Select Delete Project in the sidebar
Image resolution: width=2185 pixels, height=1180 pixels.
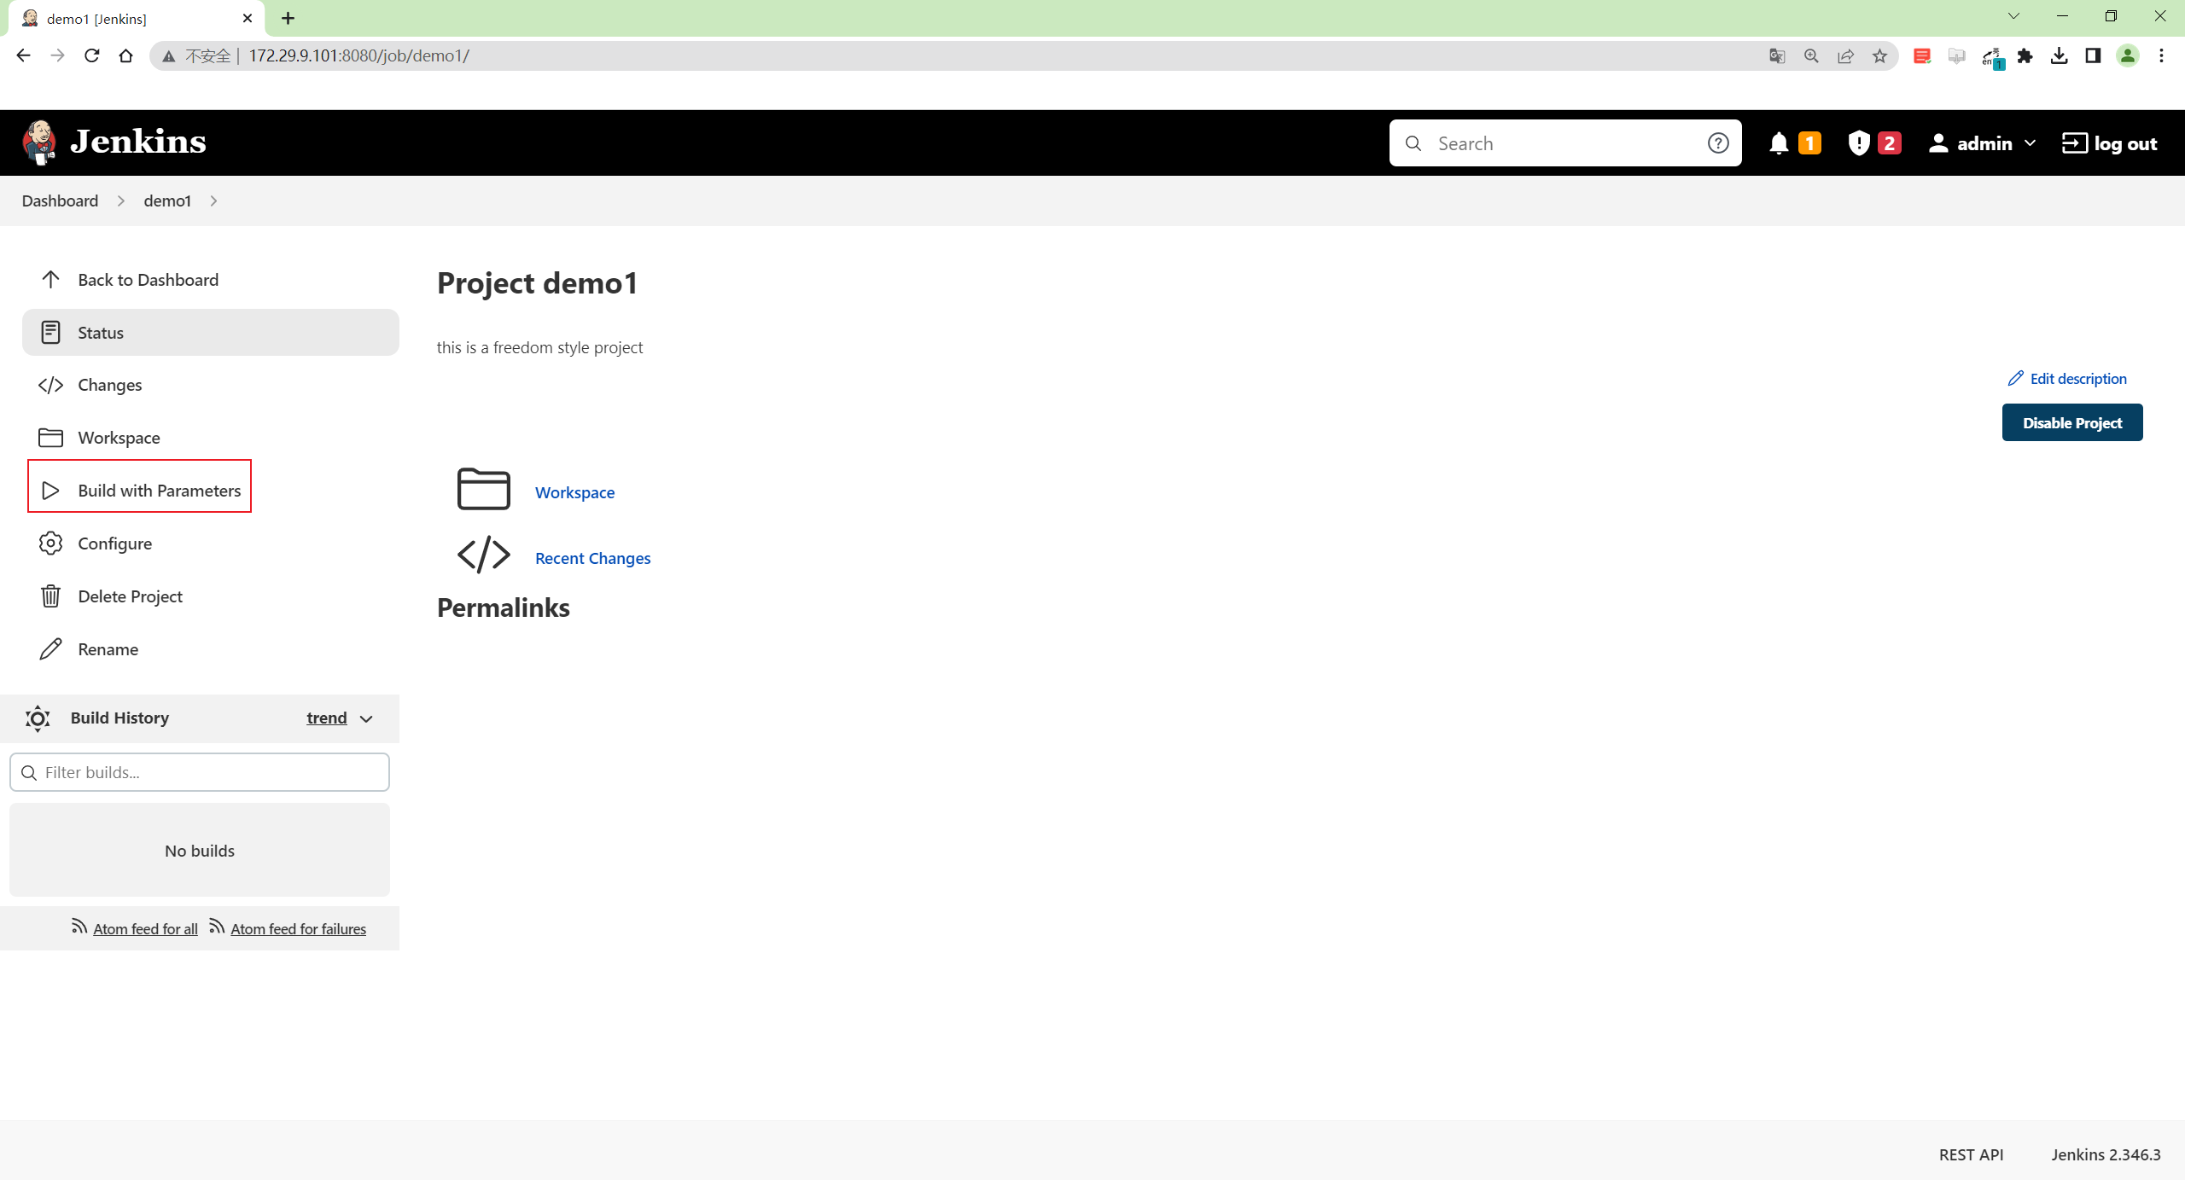pos(211,596)
